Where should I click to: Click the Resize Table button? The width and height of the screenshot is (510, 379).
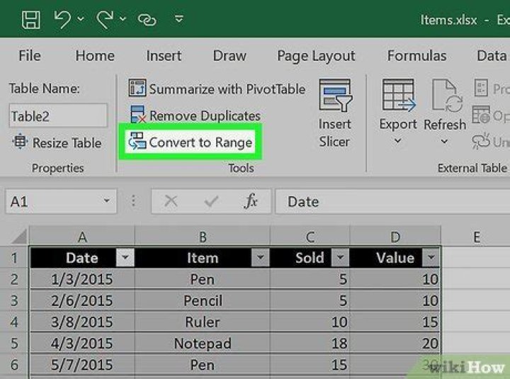[57, 142]
